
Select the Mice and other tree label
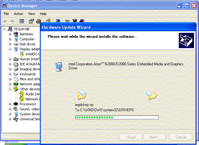pyautogui.click(x=30, y=79)
